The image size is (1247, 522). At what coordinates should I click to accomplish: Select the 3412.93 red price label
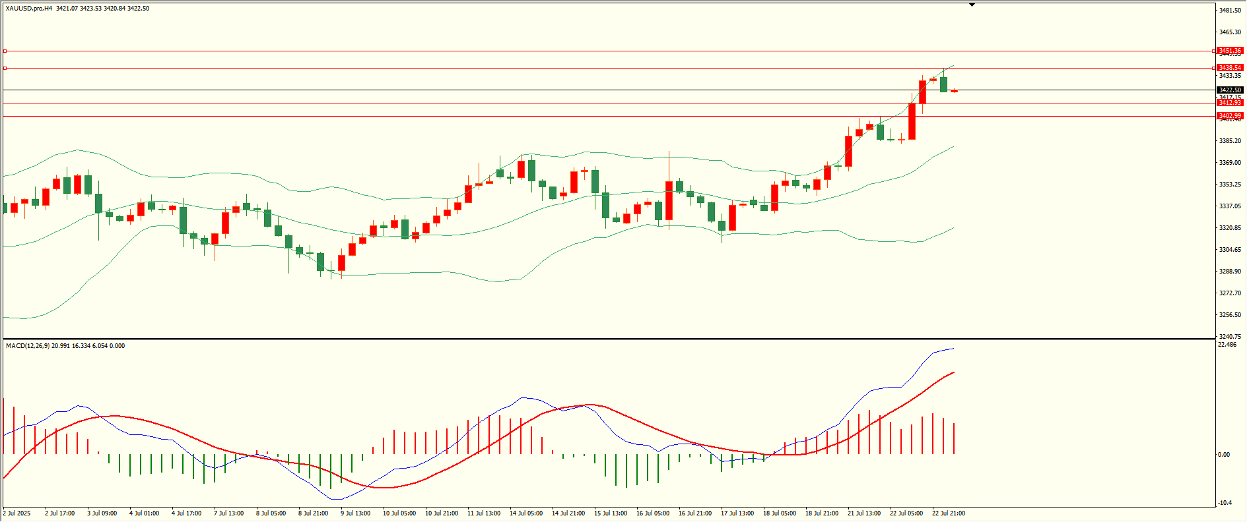tap(1230, 103)
